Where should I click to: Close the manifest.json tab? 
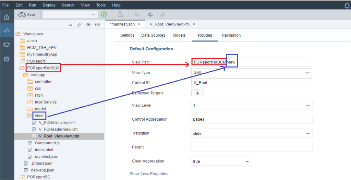click(139, 24)
